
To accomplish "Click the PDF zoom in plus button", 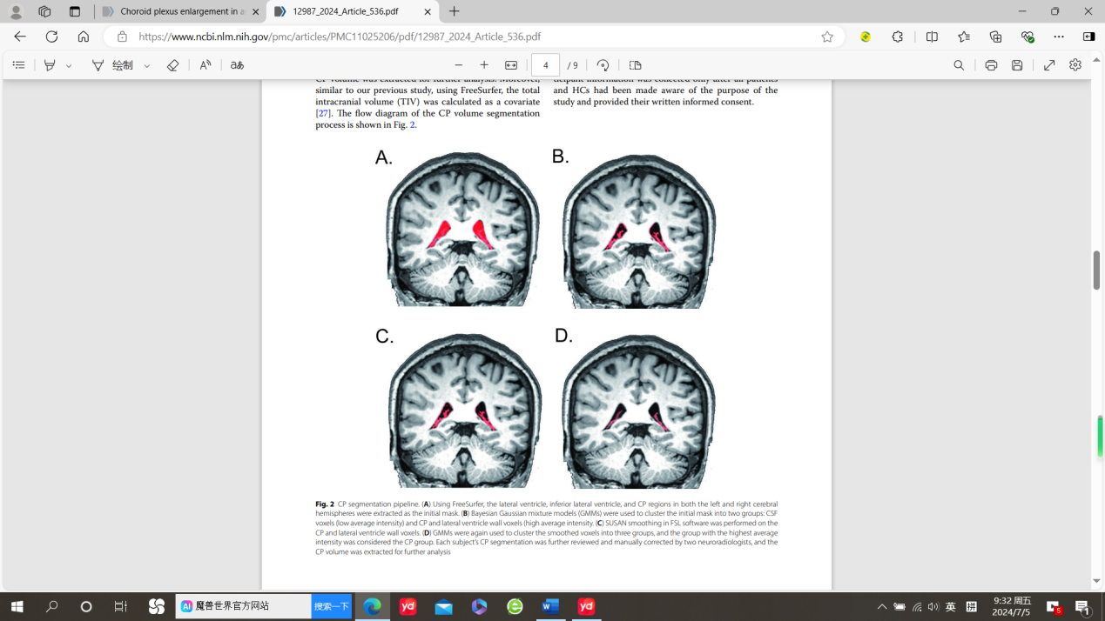I will (x=484, y=65).
